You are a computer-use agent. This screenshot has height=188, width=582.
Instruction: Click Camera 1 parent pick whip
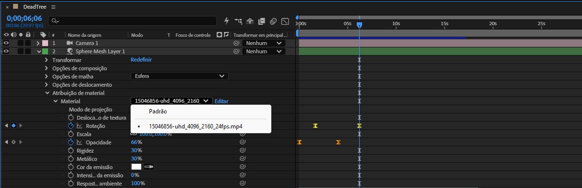(236, 43)
